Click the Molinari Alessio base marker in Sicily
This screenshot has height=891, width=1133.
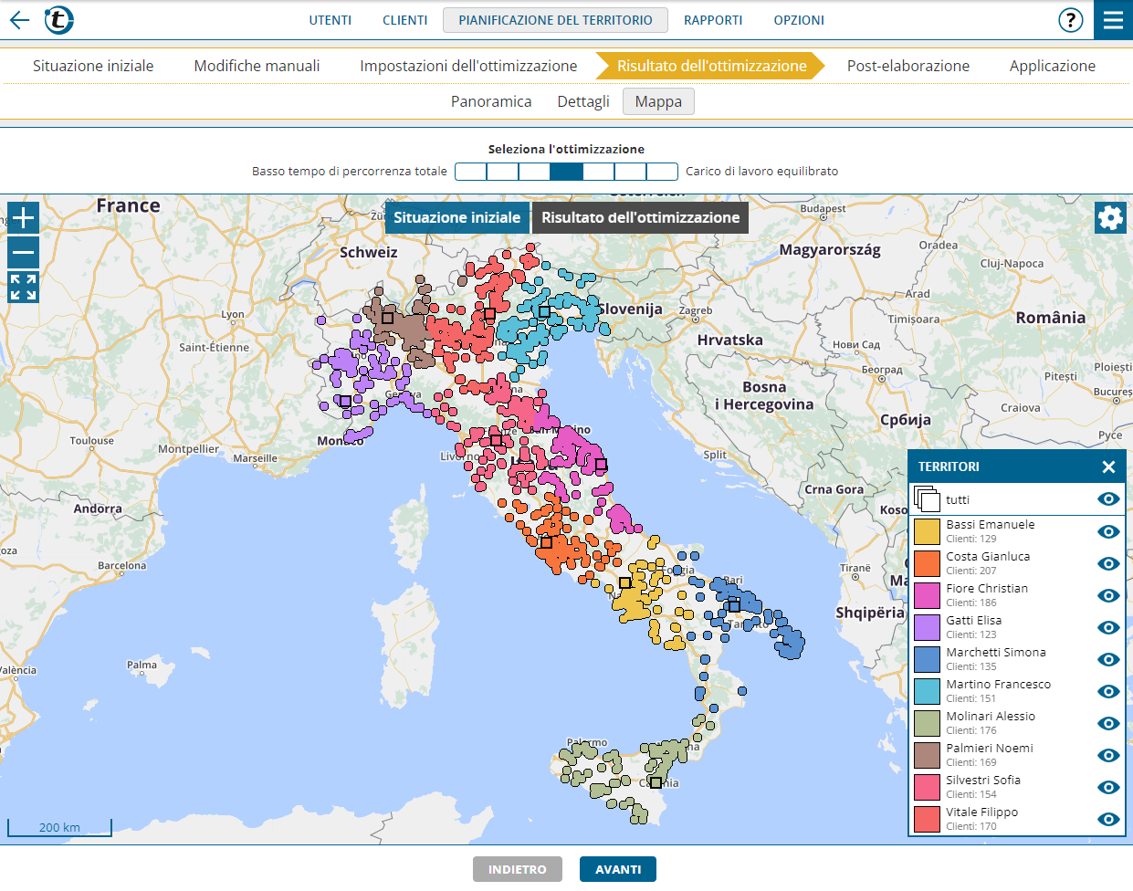click(x=656, y=782)
